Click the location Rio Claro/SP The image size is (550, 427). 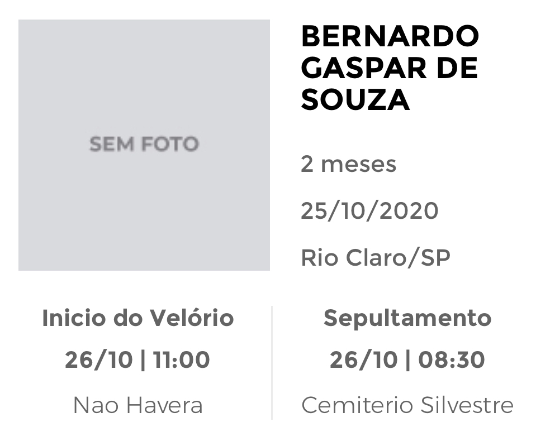pos(375,258)
